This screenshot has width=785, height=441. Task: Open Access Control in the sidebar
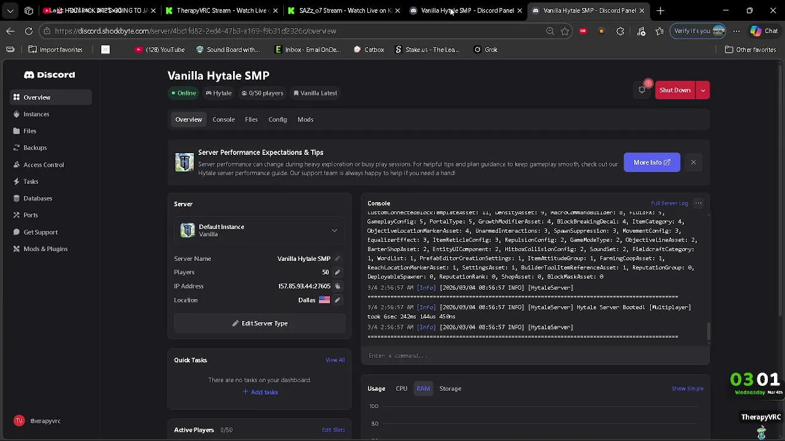pyautogui.click(x=43, y=165)
